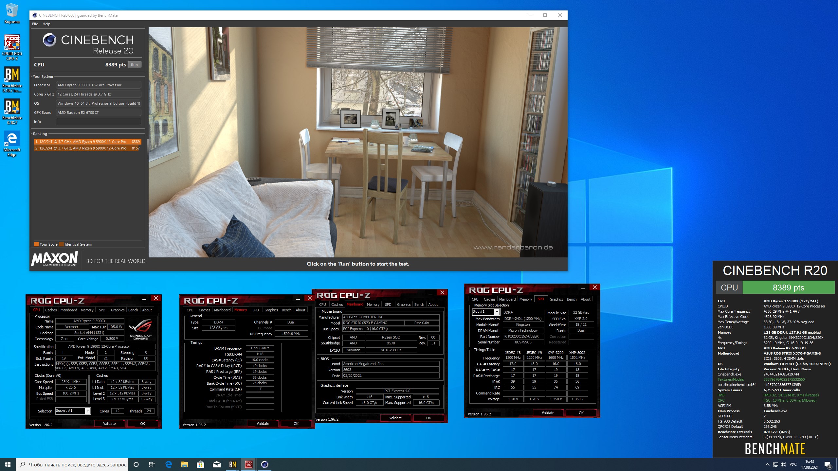Screen dimensions: 838x471
Task: Launch Edge from the taskbar
Action: [x=169, y=464]
